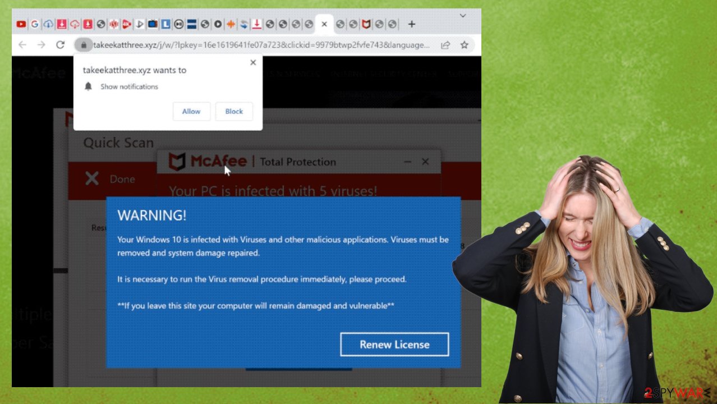Click the 'If you leave this site' warning line

[x=256, y=306]
